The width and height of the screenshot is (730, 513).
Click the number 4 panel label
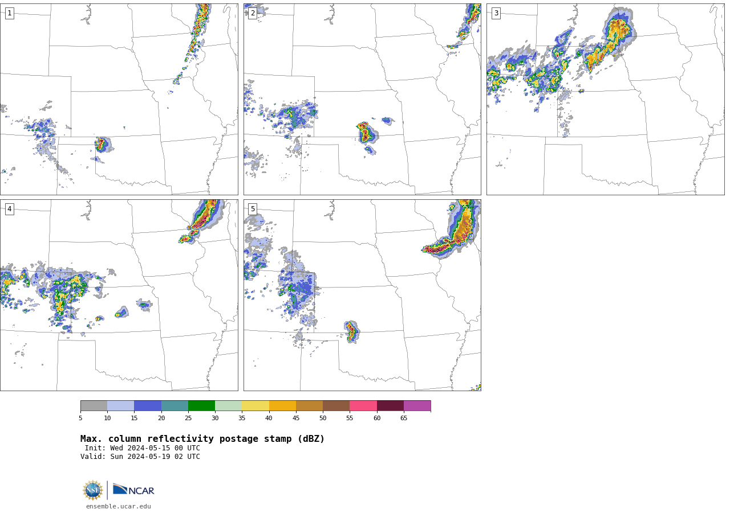(9, 209)
